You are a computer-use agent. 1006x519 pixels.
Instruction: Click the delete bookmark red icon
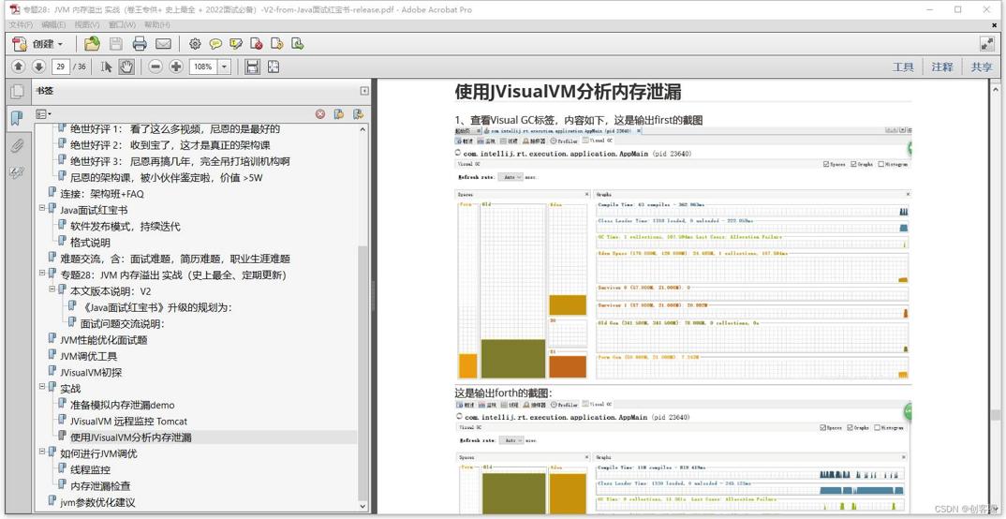point(319,114)
